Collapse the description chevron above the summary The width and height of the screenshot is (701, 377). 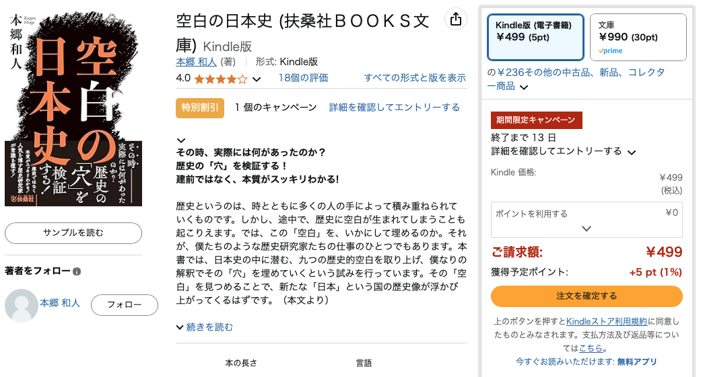pyautogui.click(x=181, y=140)
